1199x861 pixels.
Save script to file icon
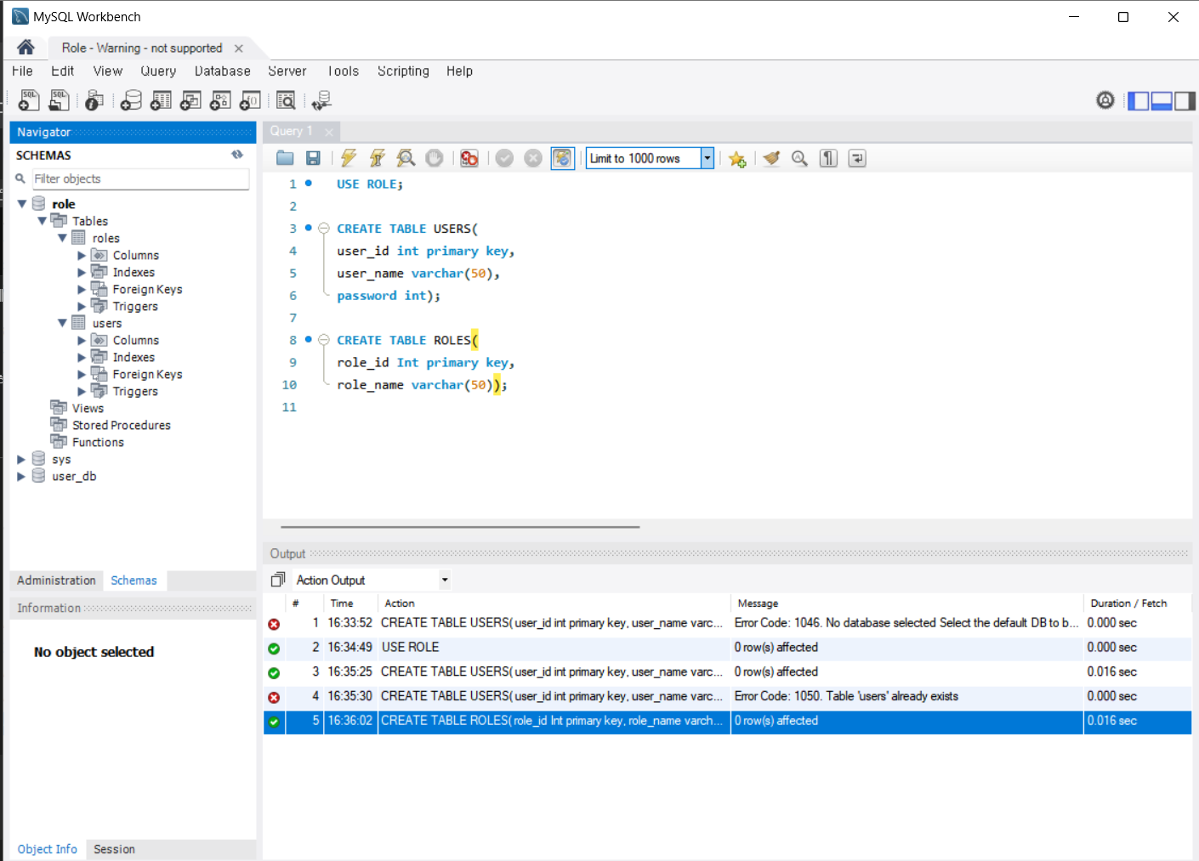313,158
